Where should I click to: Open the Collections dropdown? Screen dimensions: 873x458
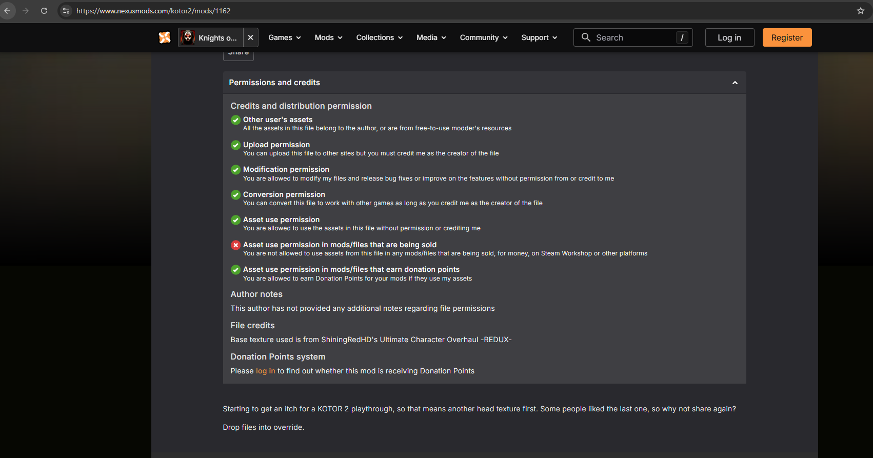point(379,37)
